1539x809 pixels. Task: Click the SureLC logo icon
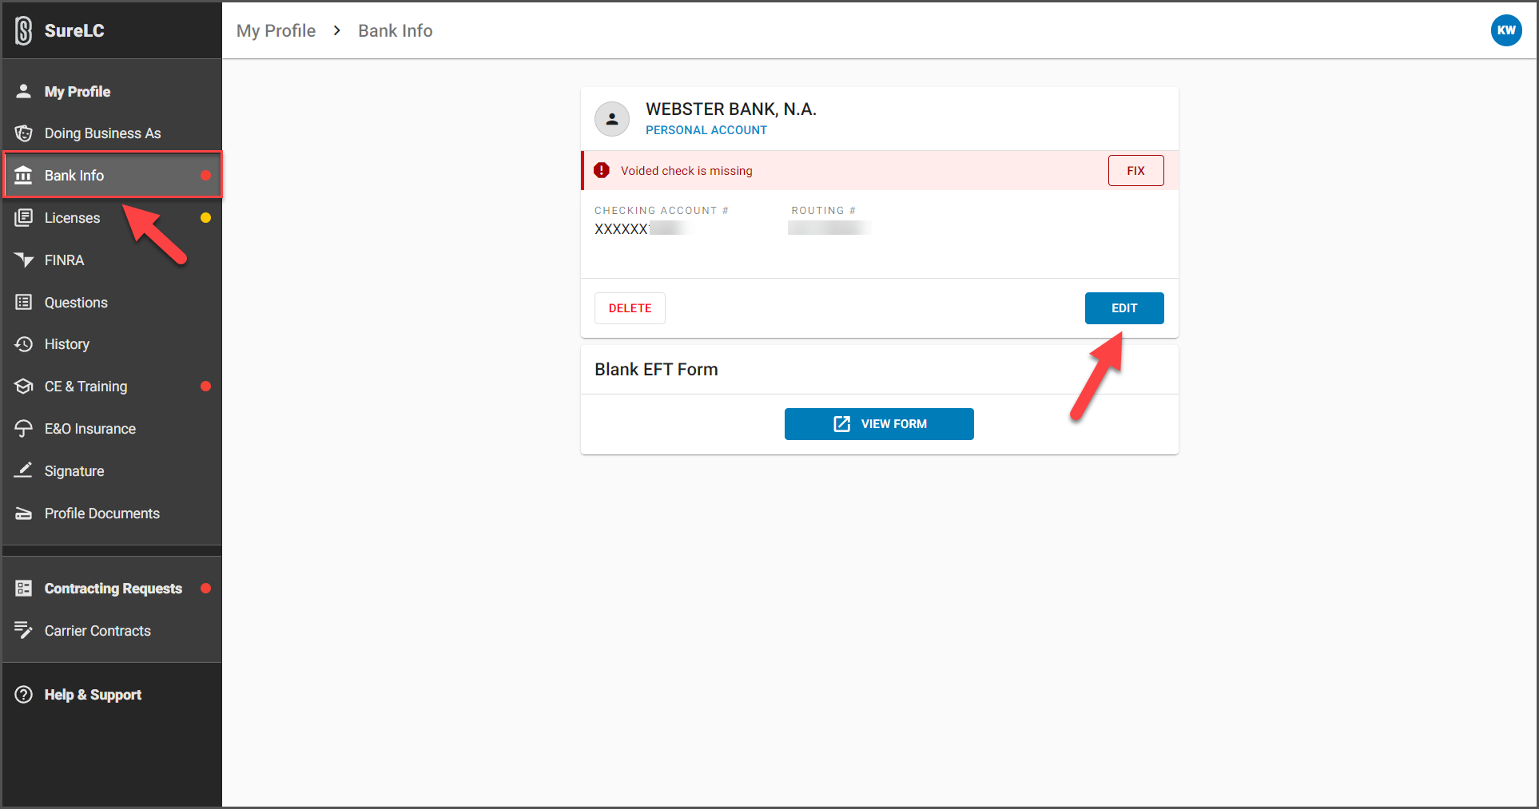(24, 30)
